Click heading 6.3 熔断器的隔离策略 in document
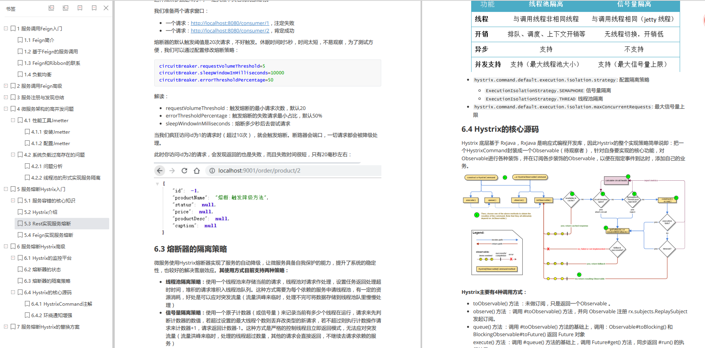Viewport: 705px width, 348px height. pos(190,249)
